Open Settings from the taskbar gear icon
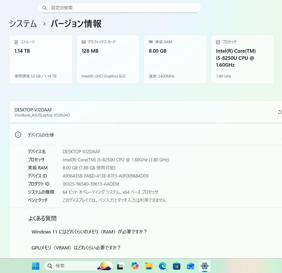 coord(204,266)
